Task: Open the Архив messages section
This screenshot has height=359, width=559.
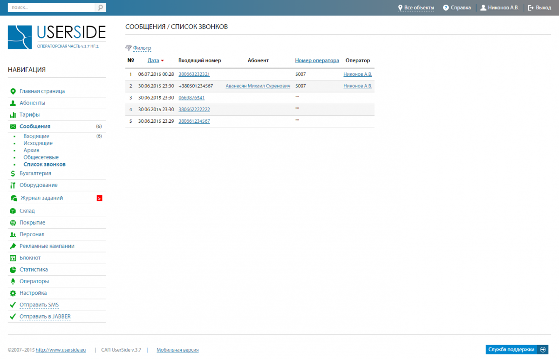Action: (x=31, y=150)
